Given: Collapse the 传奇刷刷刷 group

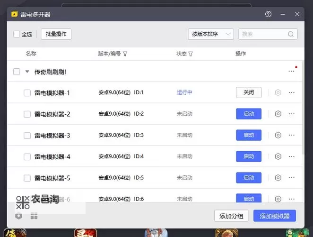Looking at the screenshot, I should pos(27,72).
